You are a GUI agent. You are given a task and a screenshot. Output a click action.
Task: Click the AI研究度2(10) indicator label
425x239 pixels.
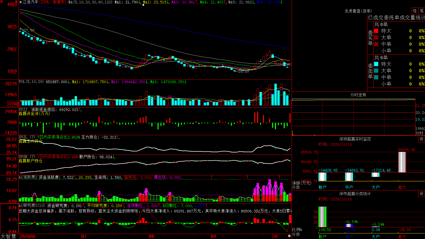tap(32, 206)
